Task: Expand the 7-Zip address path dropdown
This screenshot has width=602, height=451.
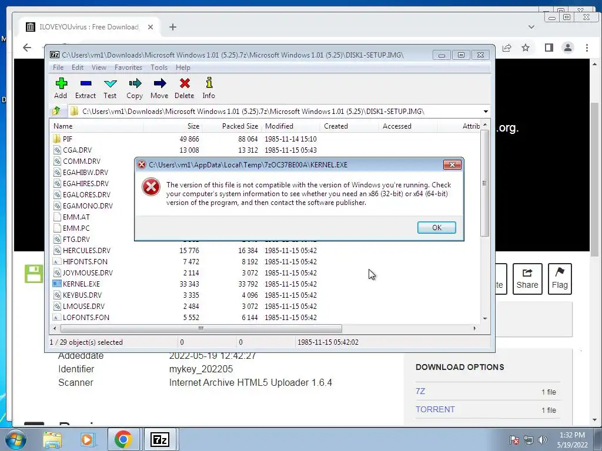Action: pos(486,112)
